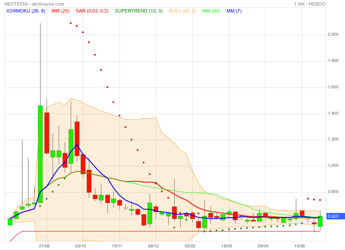
Task: Click the 02/10 date axis label
Action: point(81,246)
